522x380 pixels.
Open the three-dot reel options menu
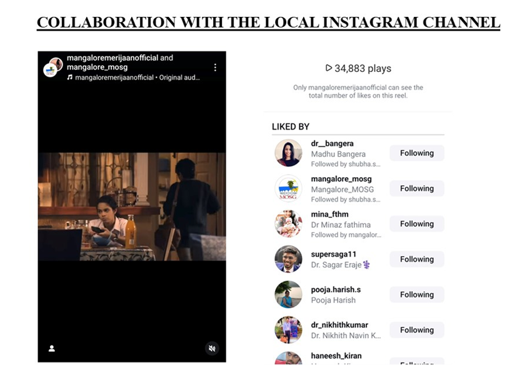coord(215,67)
